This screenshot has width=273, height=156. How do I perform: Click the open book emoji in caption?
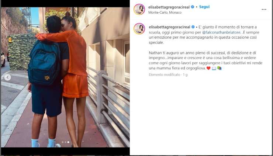click(x=214, y=68)
